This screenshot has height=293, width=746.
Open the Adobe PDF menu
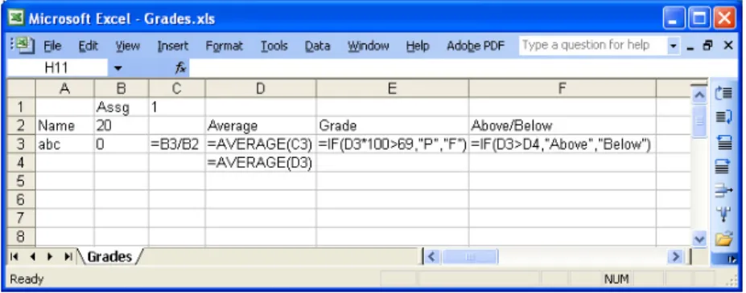click(476, 46)
